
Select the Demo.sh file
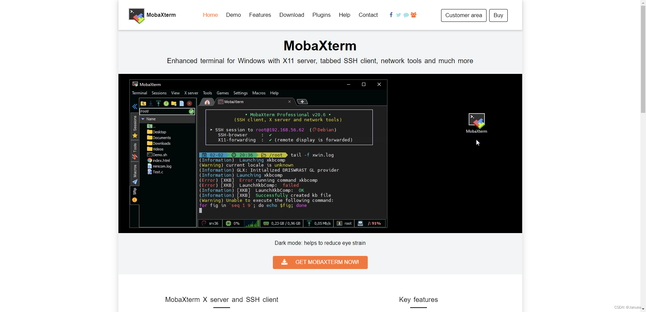[157, 155]
